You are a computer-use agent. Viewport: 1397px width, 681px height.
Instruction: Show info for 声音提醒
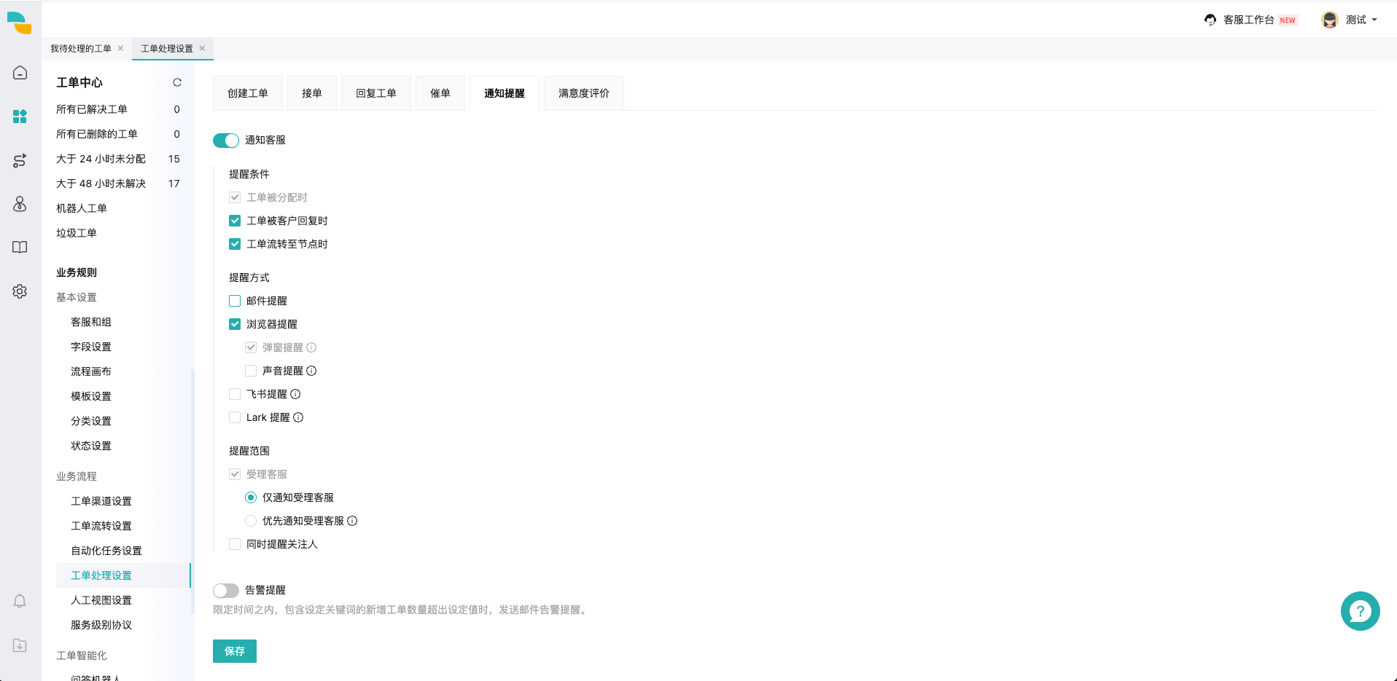[311, 371]
